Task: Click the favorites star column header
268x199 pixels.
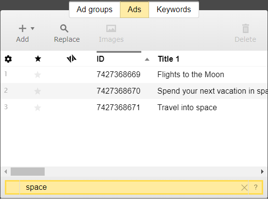Action: tap(38, 59)
